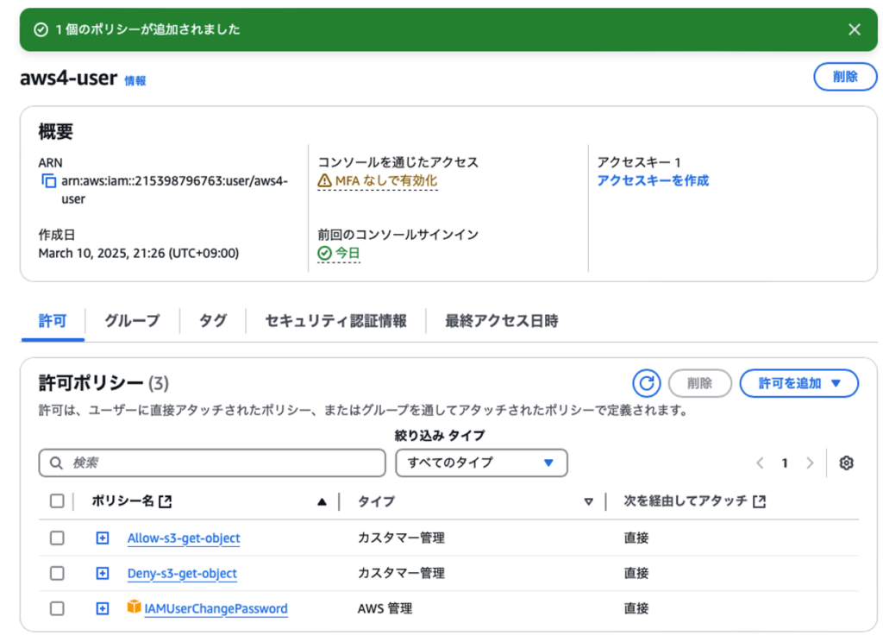
Task: Click the external link icon beside ポリシー名
Action: pyautogui.click(x=165, y=501)
